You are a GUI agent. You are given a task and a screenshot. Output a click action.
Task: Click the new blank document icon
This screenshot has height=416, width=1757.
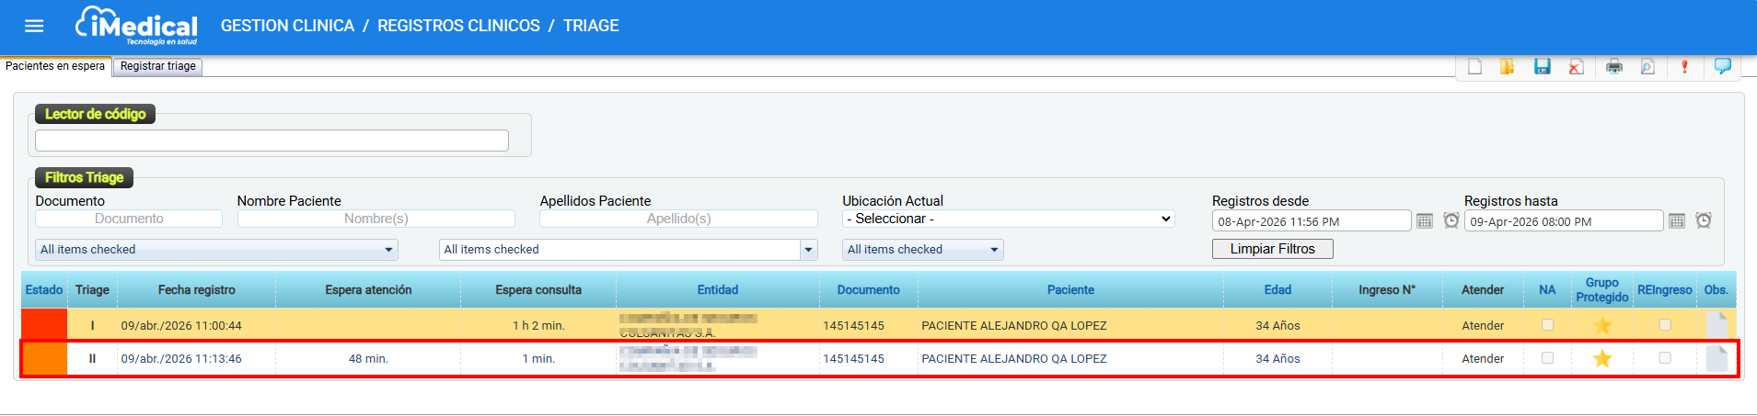(1474, 66)
